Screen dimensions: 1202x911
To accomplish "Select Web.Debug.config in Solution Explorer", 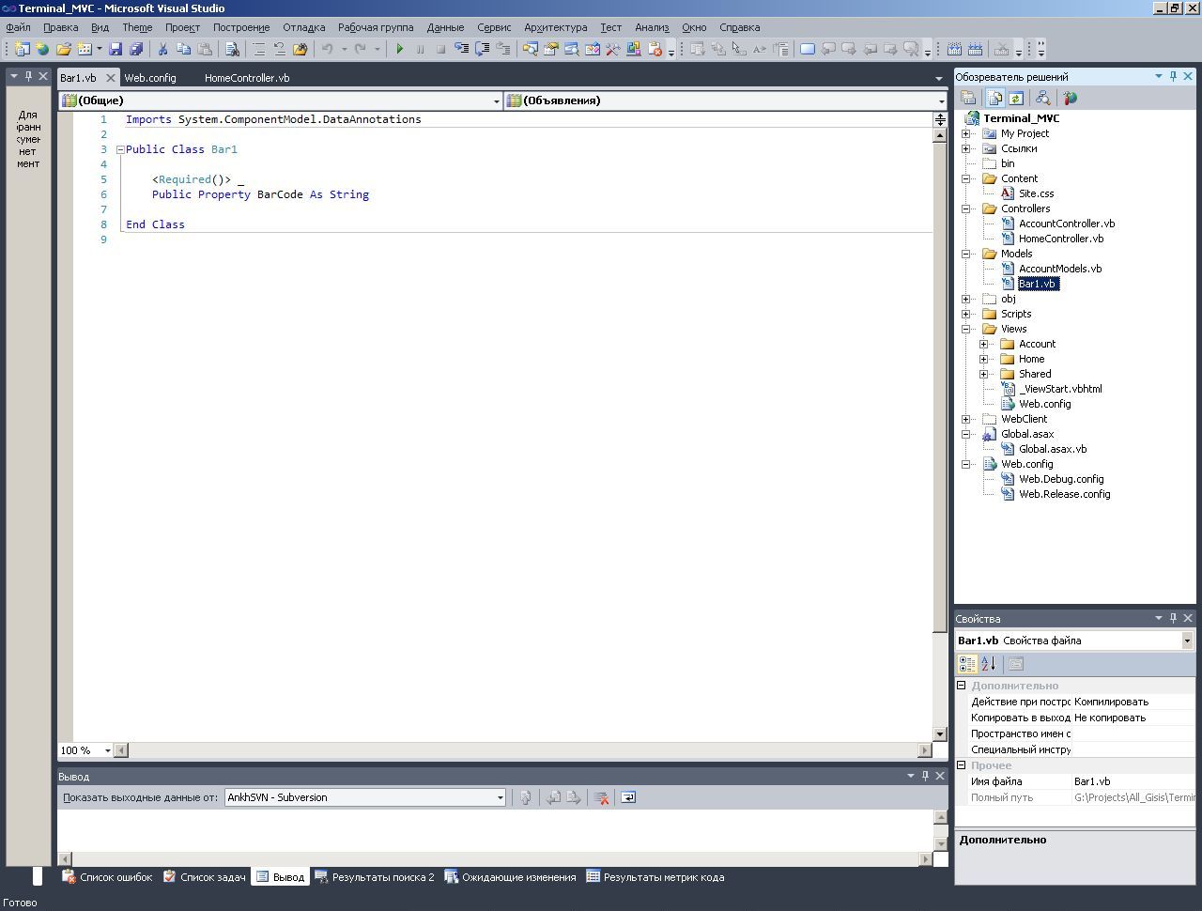I will pos(1061,479).
